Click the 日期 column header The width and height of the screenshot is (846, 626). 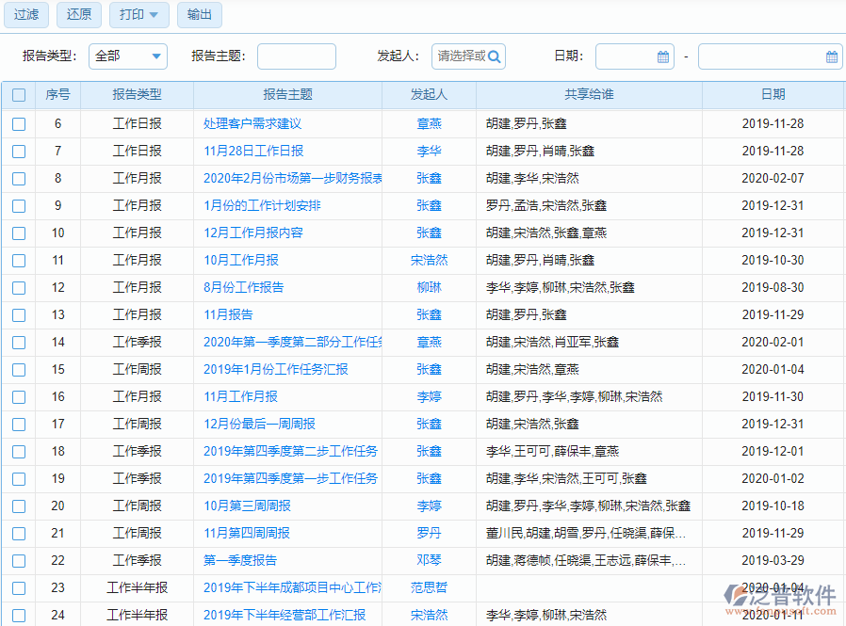(x=773, y=95)
